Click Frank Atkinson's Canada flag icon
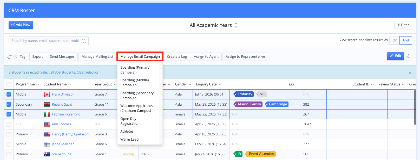The height and width of the screenshot is (160, 420). pos(47,94)
